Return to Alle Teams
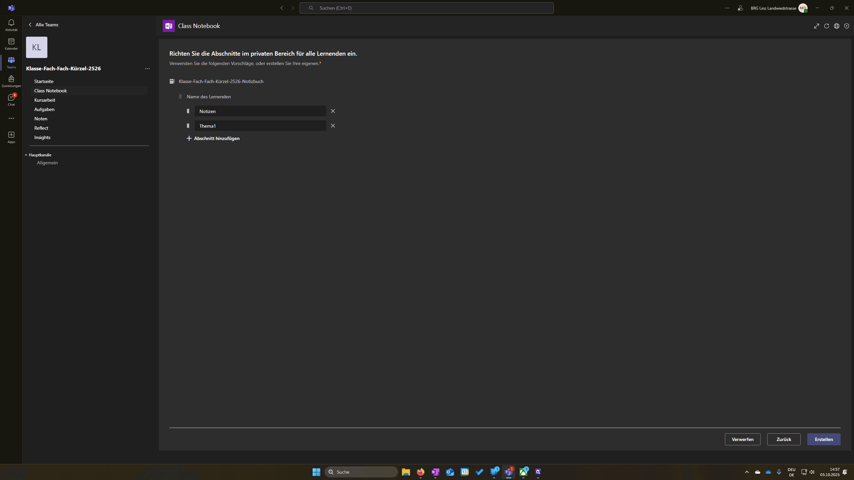Viewport: 854px width, 480px height. 44,25
